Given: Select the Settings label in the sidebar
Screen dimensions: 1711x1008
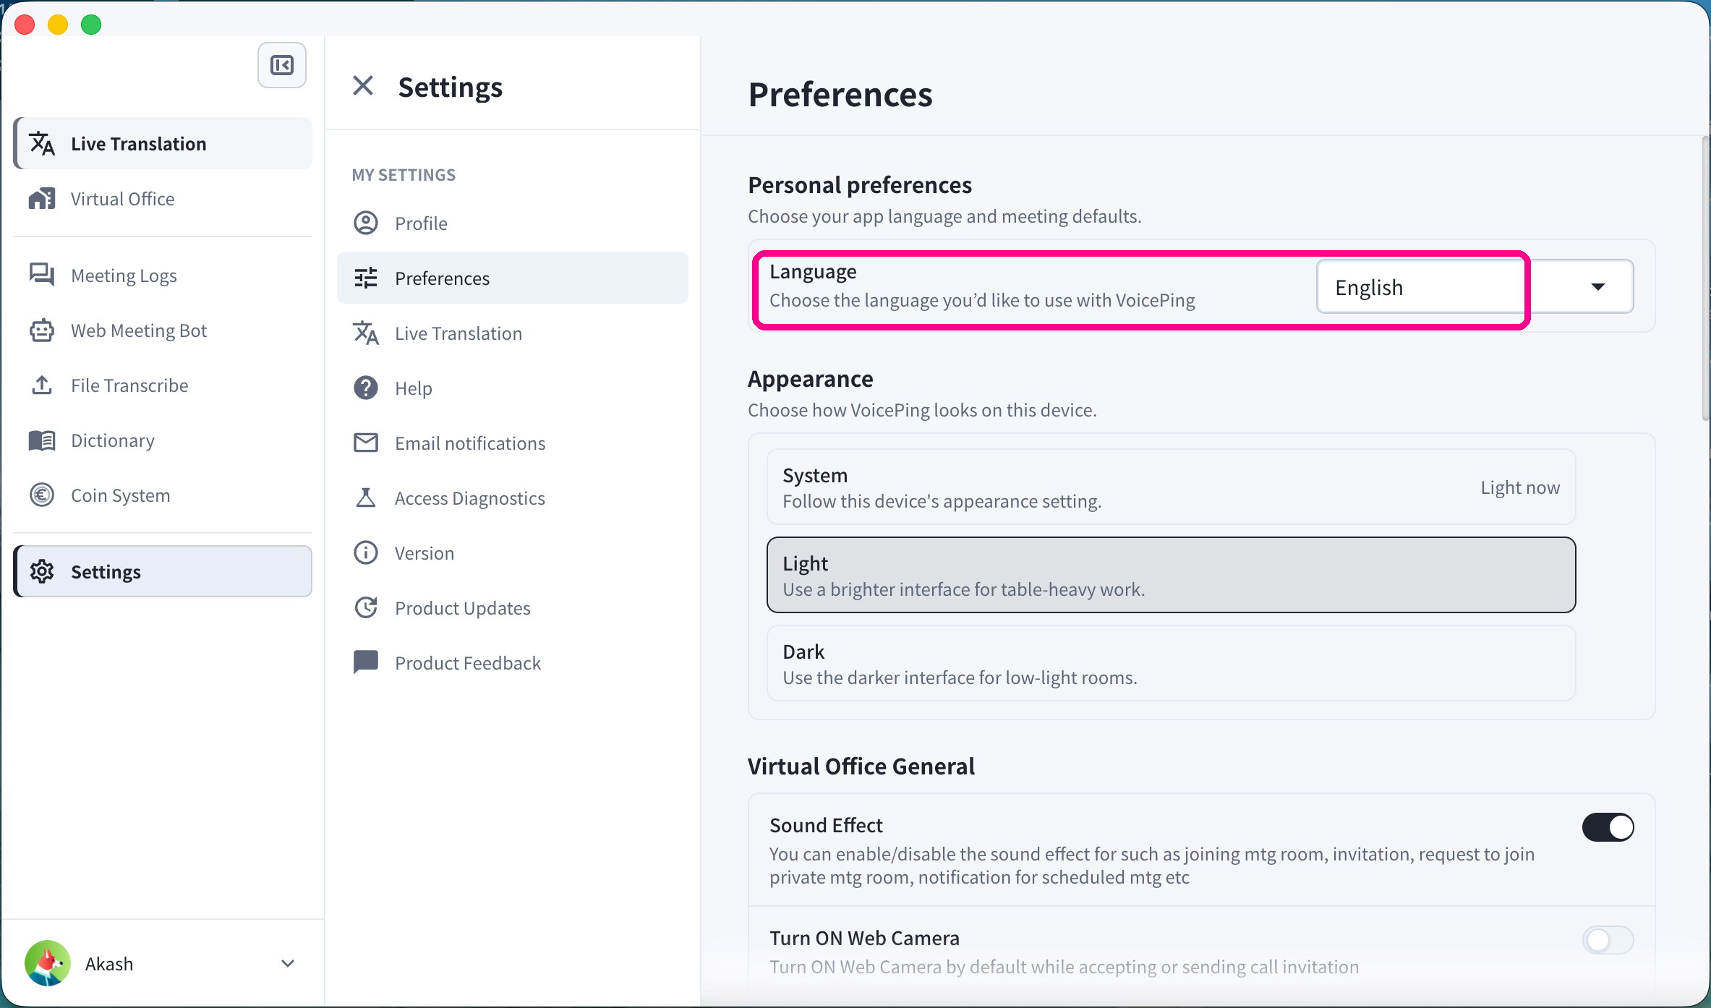Looking at the screenshot, I should (106, 572).
